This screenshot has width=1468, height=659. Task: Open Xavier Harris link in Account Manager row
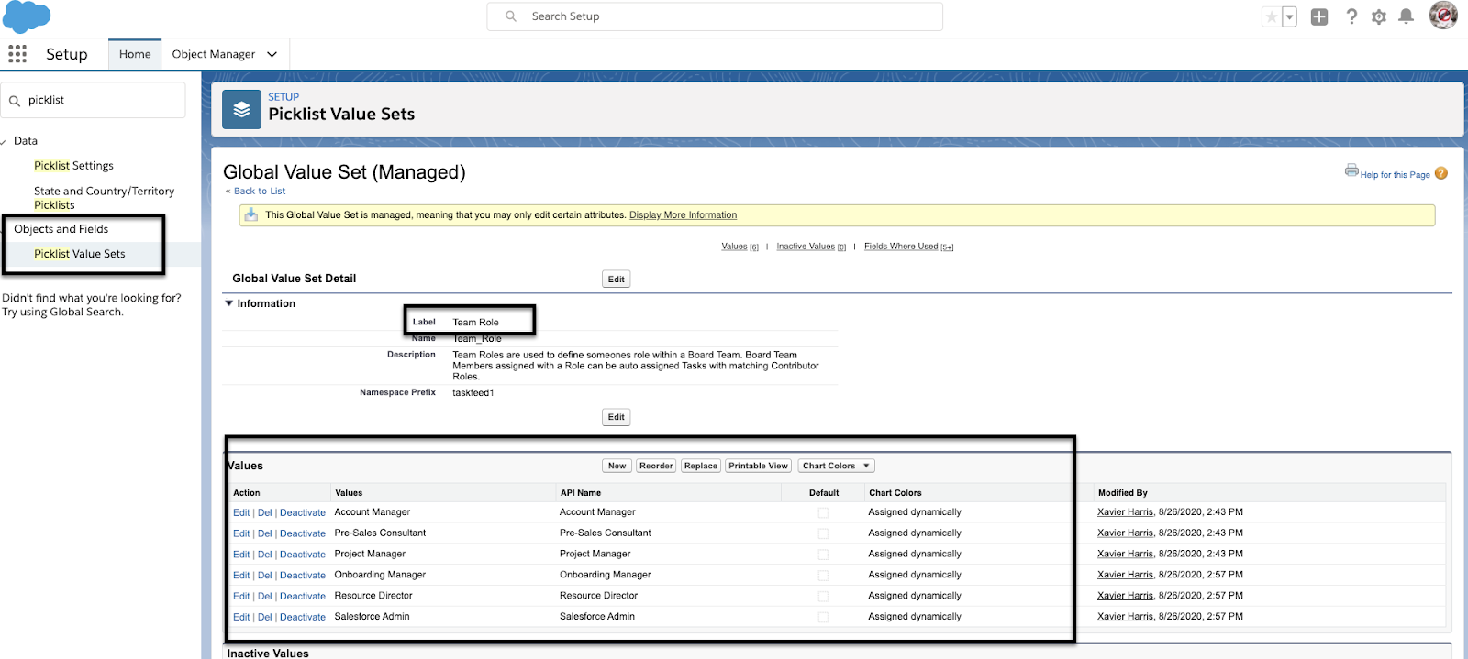click(1125, 512)
